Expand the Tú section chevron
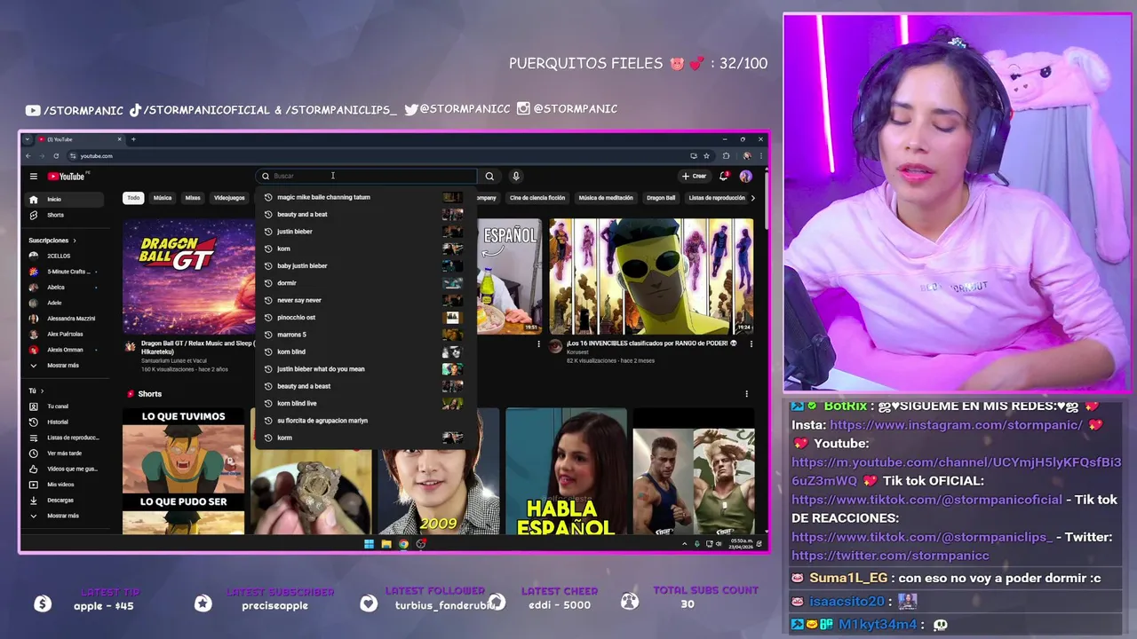1137x639 pixels. pos(42,390)
